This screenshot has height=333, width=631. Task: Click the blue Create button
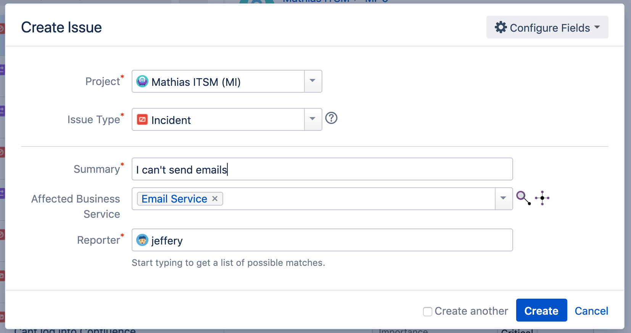coord(541,310)
